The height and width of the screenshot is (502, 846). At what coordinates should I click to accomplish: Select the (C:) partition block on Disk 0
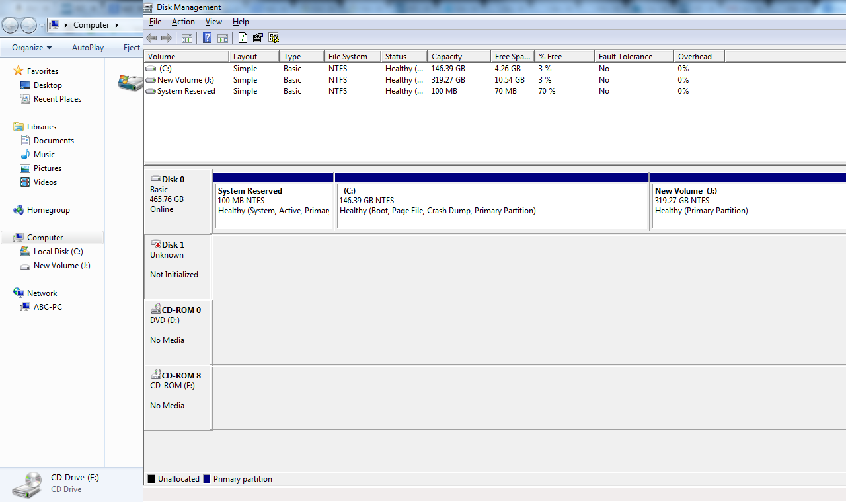(492, 201)
